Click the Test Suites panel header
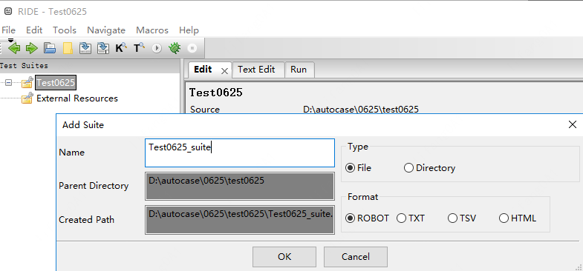 pyautogui.click(x=90, y=66)
